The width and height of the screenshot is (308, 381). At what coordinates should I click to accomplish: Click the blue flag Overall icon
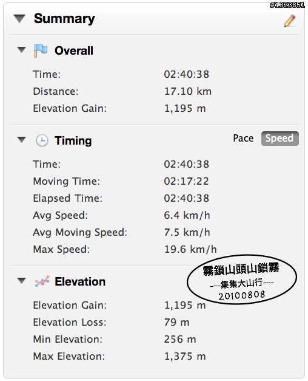point(41,50)
